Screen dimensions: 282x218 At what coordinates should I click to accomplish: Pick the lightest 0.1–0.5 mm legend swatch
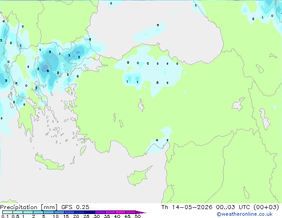coord(8,212)
